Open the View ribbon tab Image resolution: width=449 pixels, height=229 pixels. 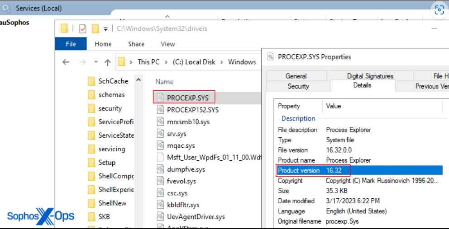(168, 44)
